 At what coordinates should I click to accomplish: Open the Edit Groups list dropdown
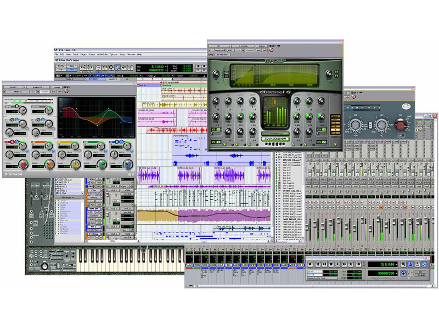69,197
